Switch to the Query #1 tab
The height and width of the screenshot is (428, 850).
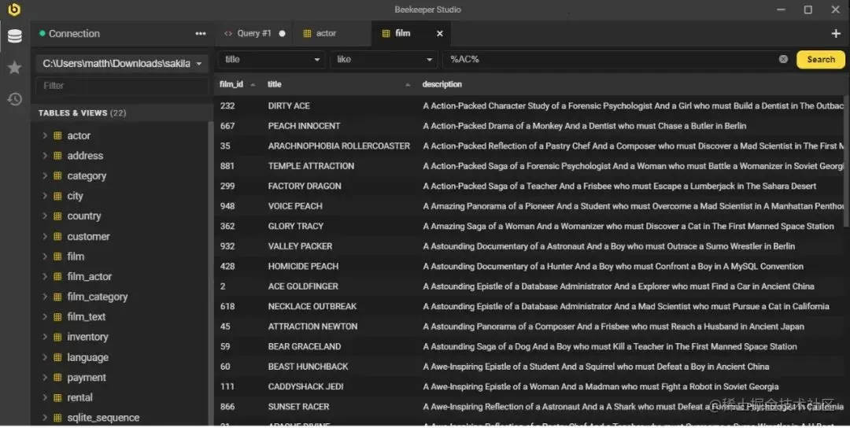(253, 34)
